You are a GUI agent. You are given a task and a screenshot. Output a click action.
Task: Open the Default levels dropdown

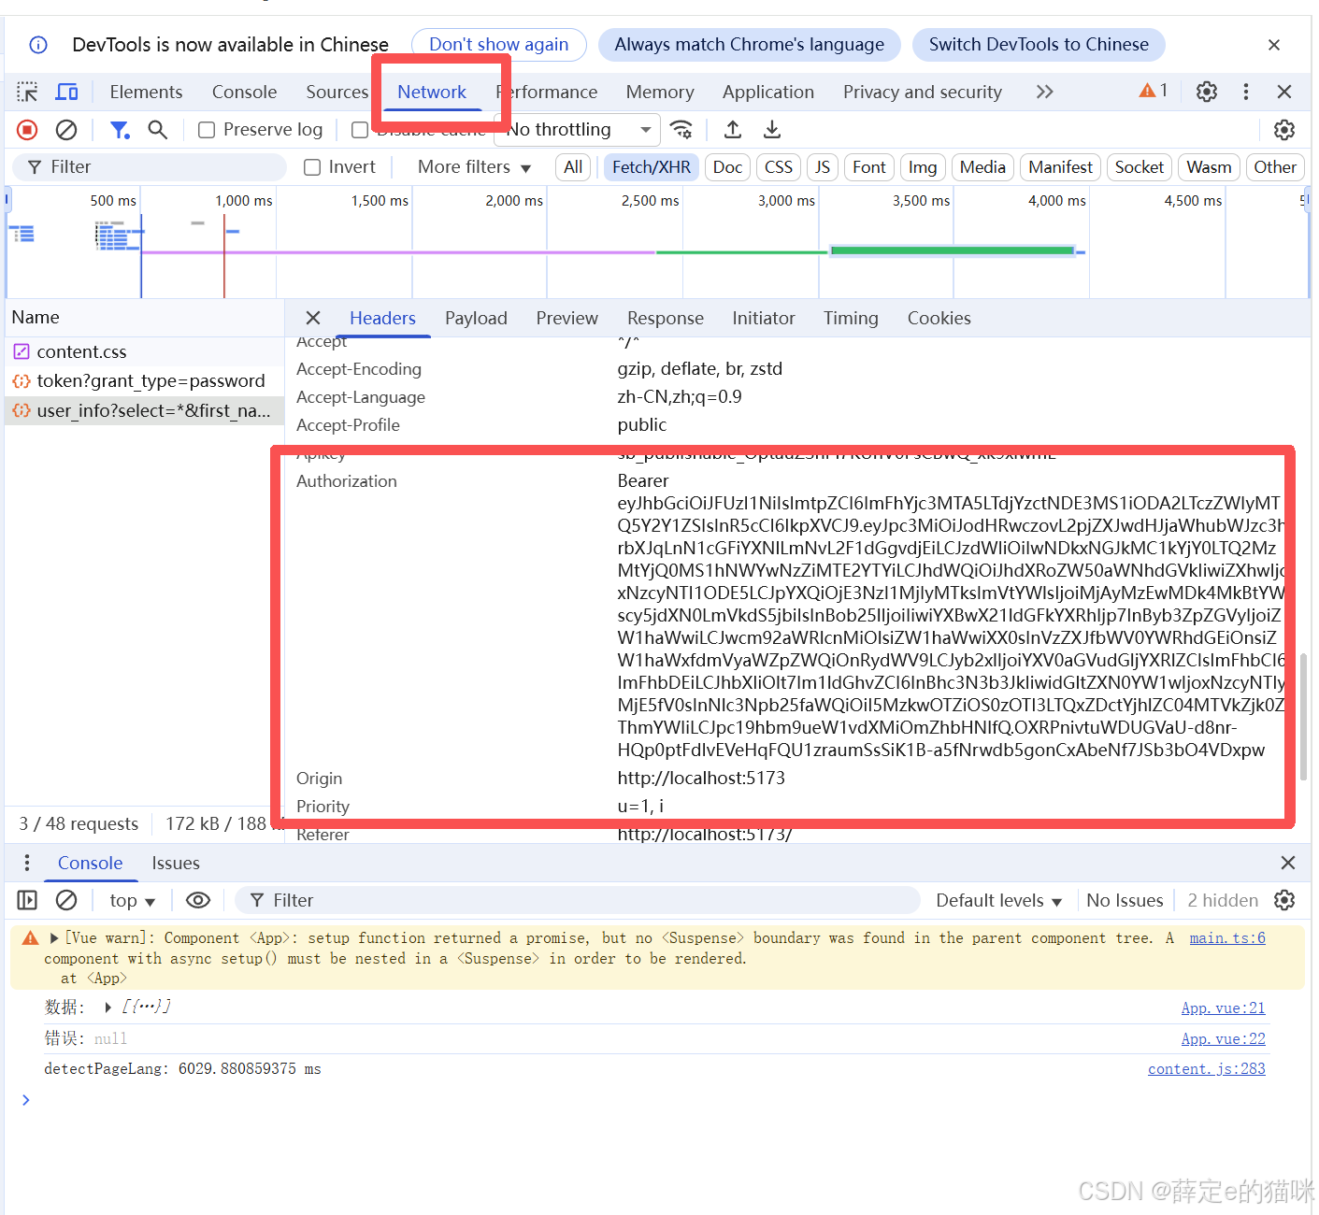(999, 900)
